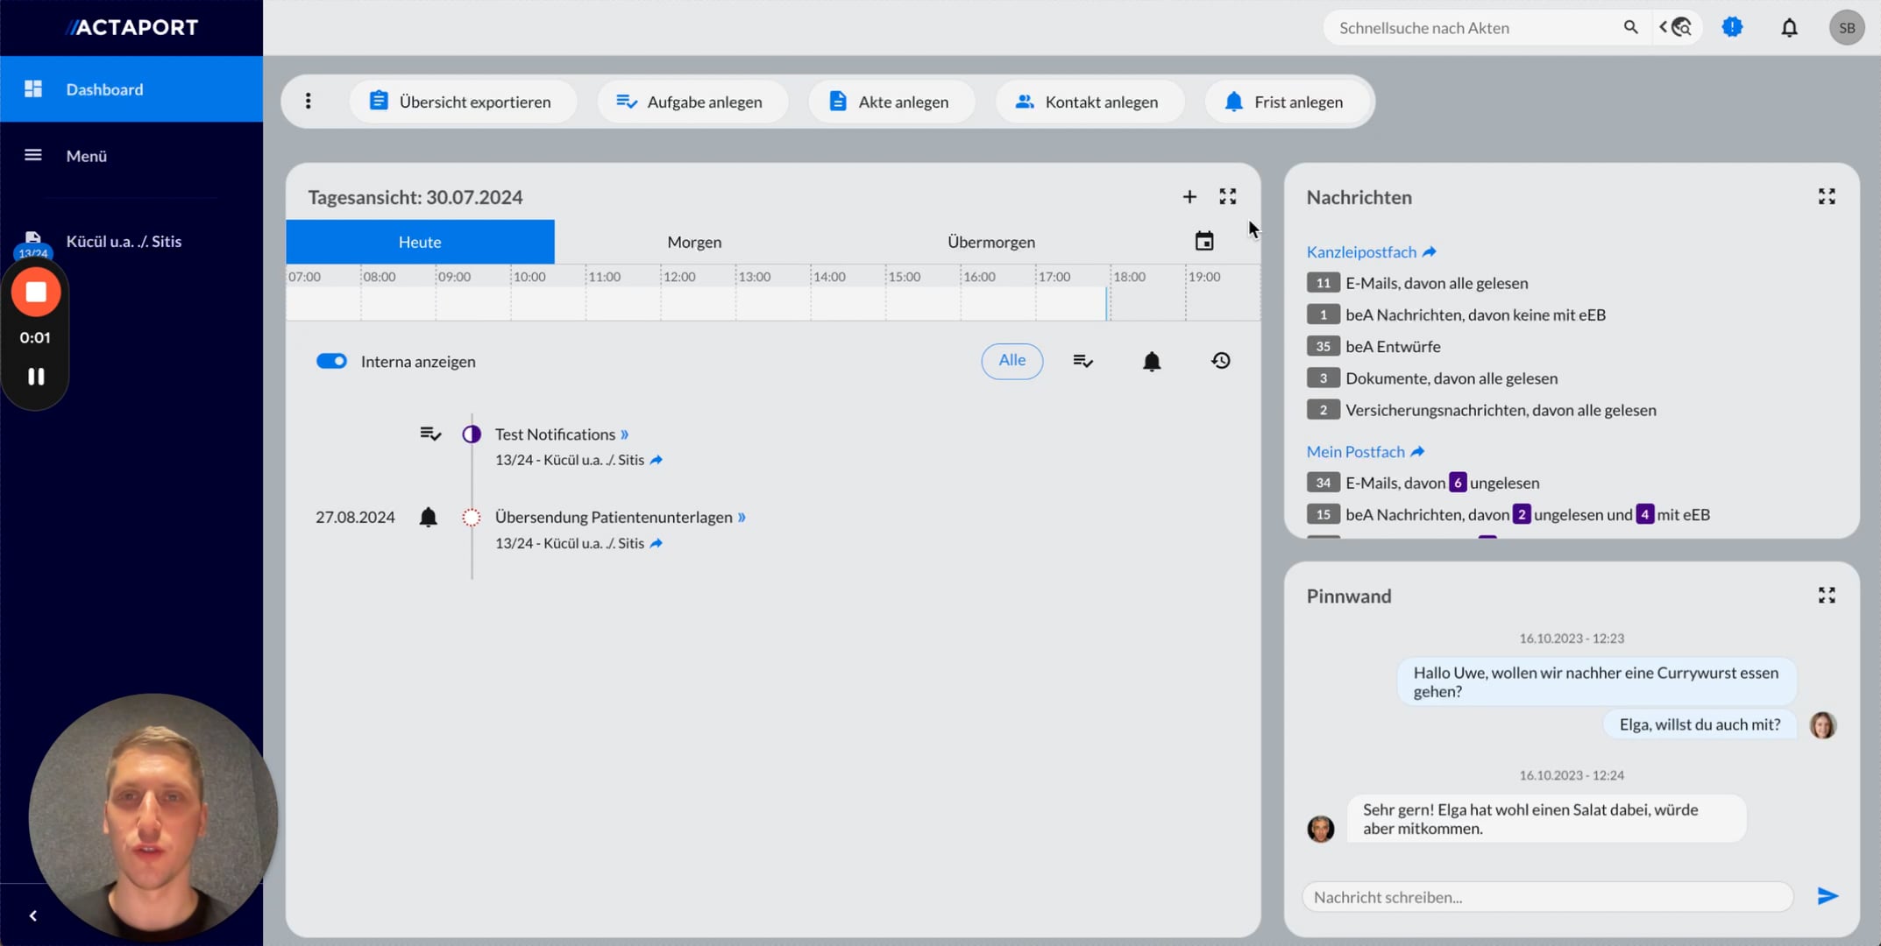Viewport: 1881px width, 946px height.
Task: Expand the Tagesansicht panel to fullscreen
Action: 1227,197
